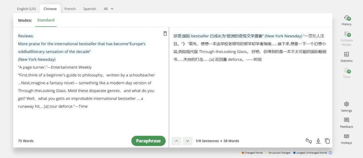
Task: Click "(New York Newsday)" in output text
Action: click(x=284, y=36)
